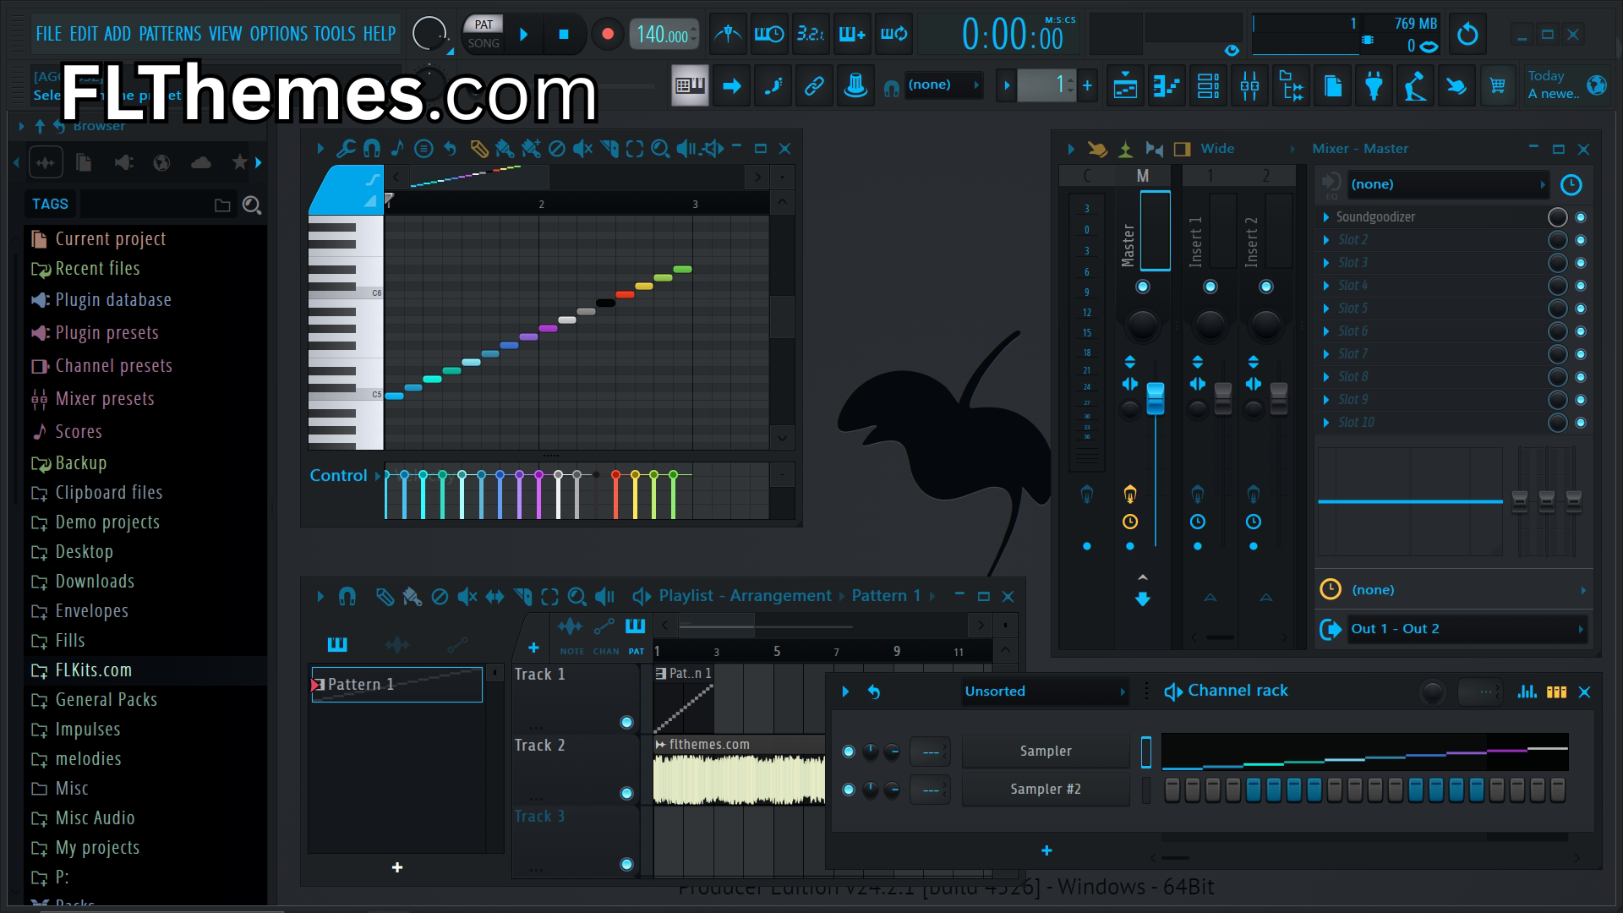Click the Insert 1 volume fader
This screenshot has width=1623, height=913.
coord(1223,398)
